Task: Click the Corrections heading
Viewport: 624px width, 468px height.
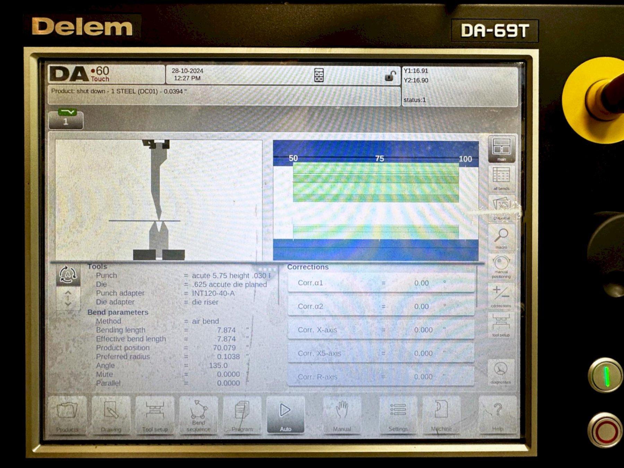Action: coord(308,267)
